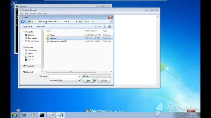Click the search magnifier icon
The height and width of the screenshot is (118, 211).
(111, 22)
